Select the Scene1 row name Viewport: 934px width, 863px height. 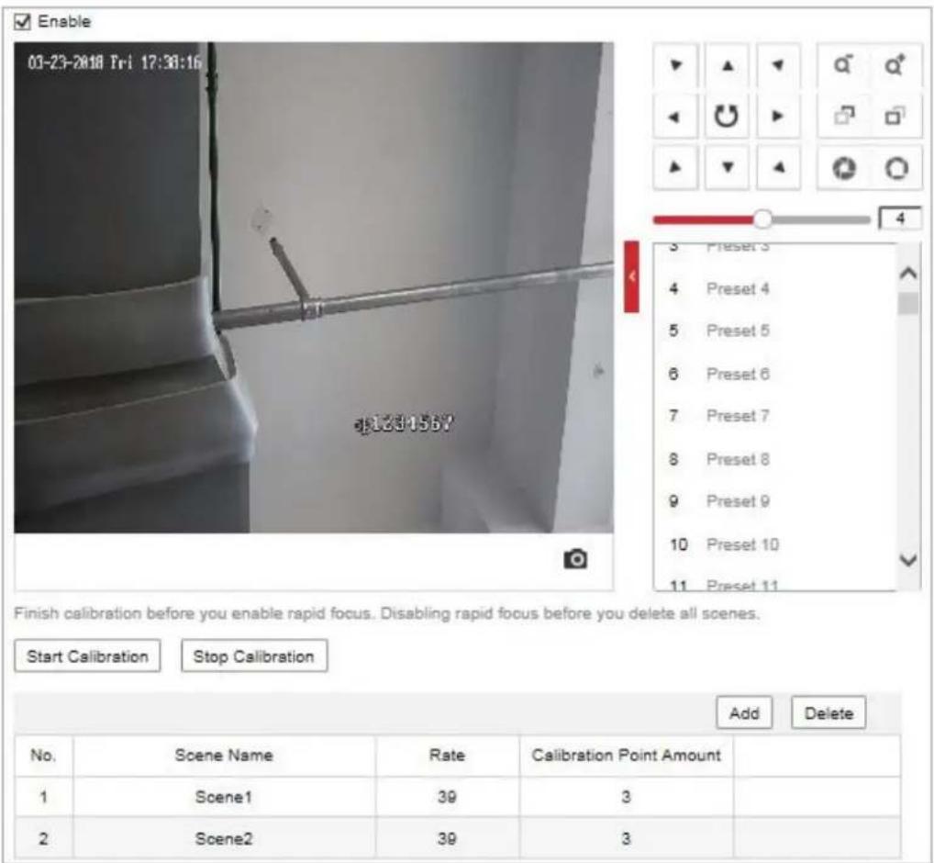[224, 797]
